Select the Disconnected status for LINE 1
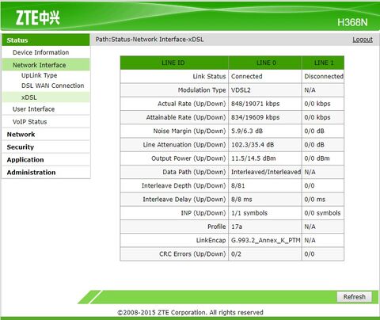 point(324,76)
